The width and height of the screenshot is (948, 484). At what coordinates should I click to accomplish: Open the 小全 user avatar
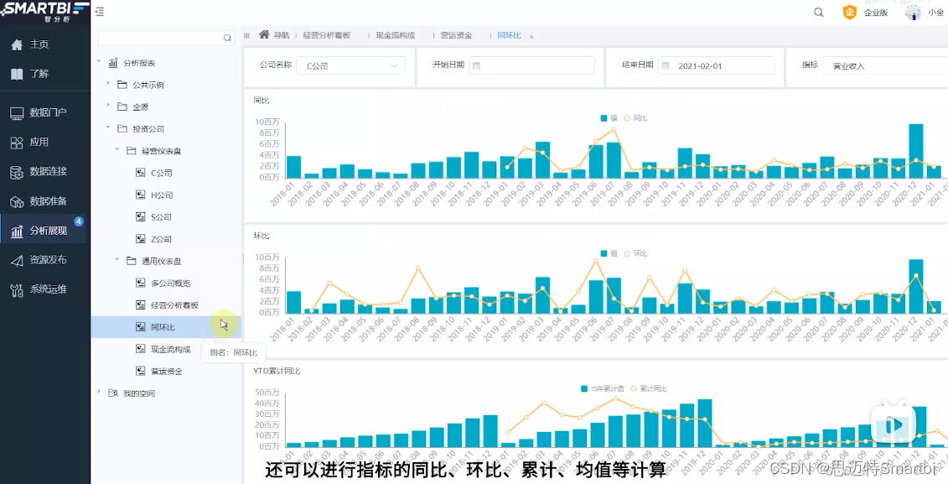(912, 12)
